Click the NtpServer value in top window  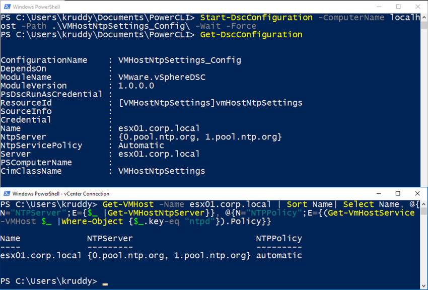[200, 137]
